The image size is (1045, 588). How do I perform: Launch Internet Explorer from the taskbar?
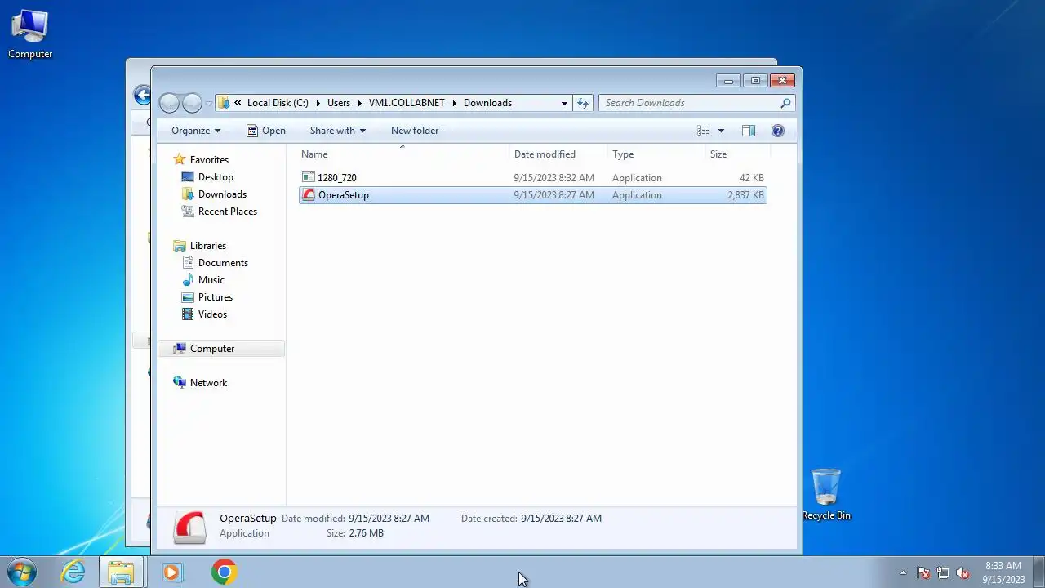(73, 572)
